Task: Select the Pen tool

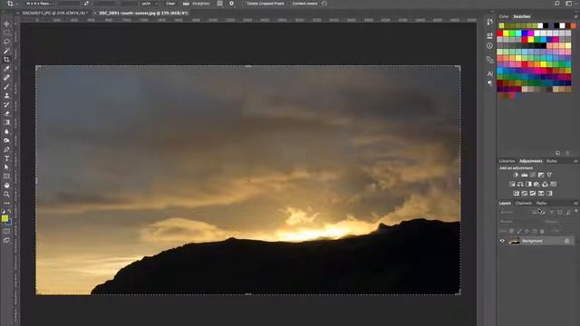Action: coord(6,149)
